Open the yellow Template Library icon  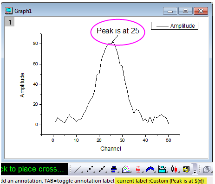(x=186, y=169)
